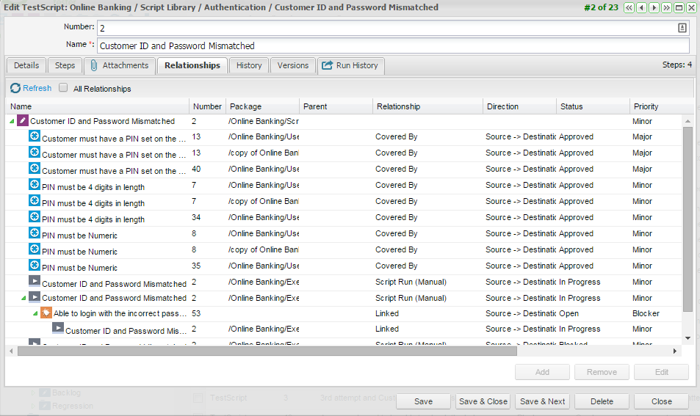Go to the next test script record
700x416 pixels.
[654, 7]
